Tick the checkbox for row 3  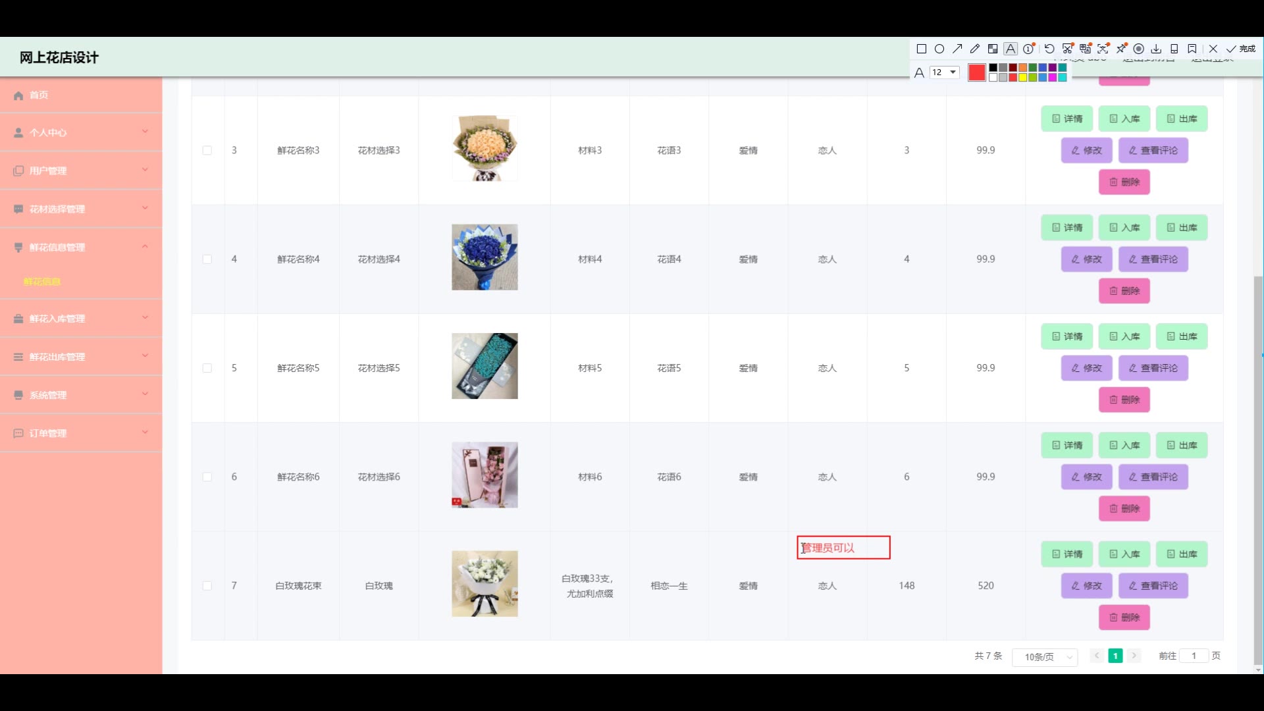(207, 151)
